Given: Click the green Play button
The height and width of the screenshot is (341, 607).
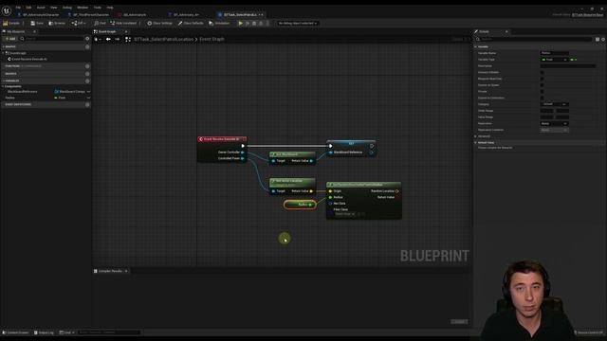Looking at the screenshot, I should (x=240, y=23).
